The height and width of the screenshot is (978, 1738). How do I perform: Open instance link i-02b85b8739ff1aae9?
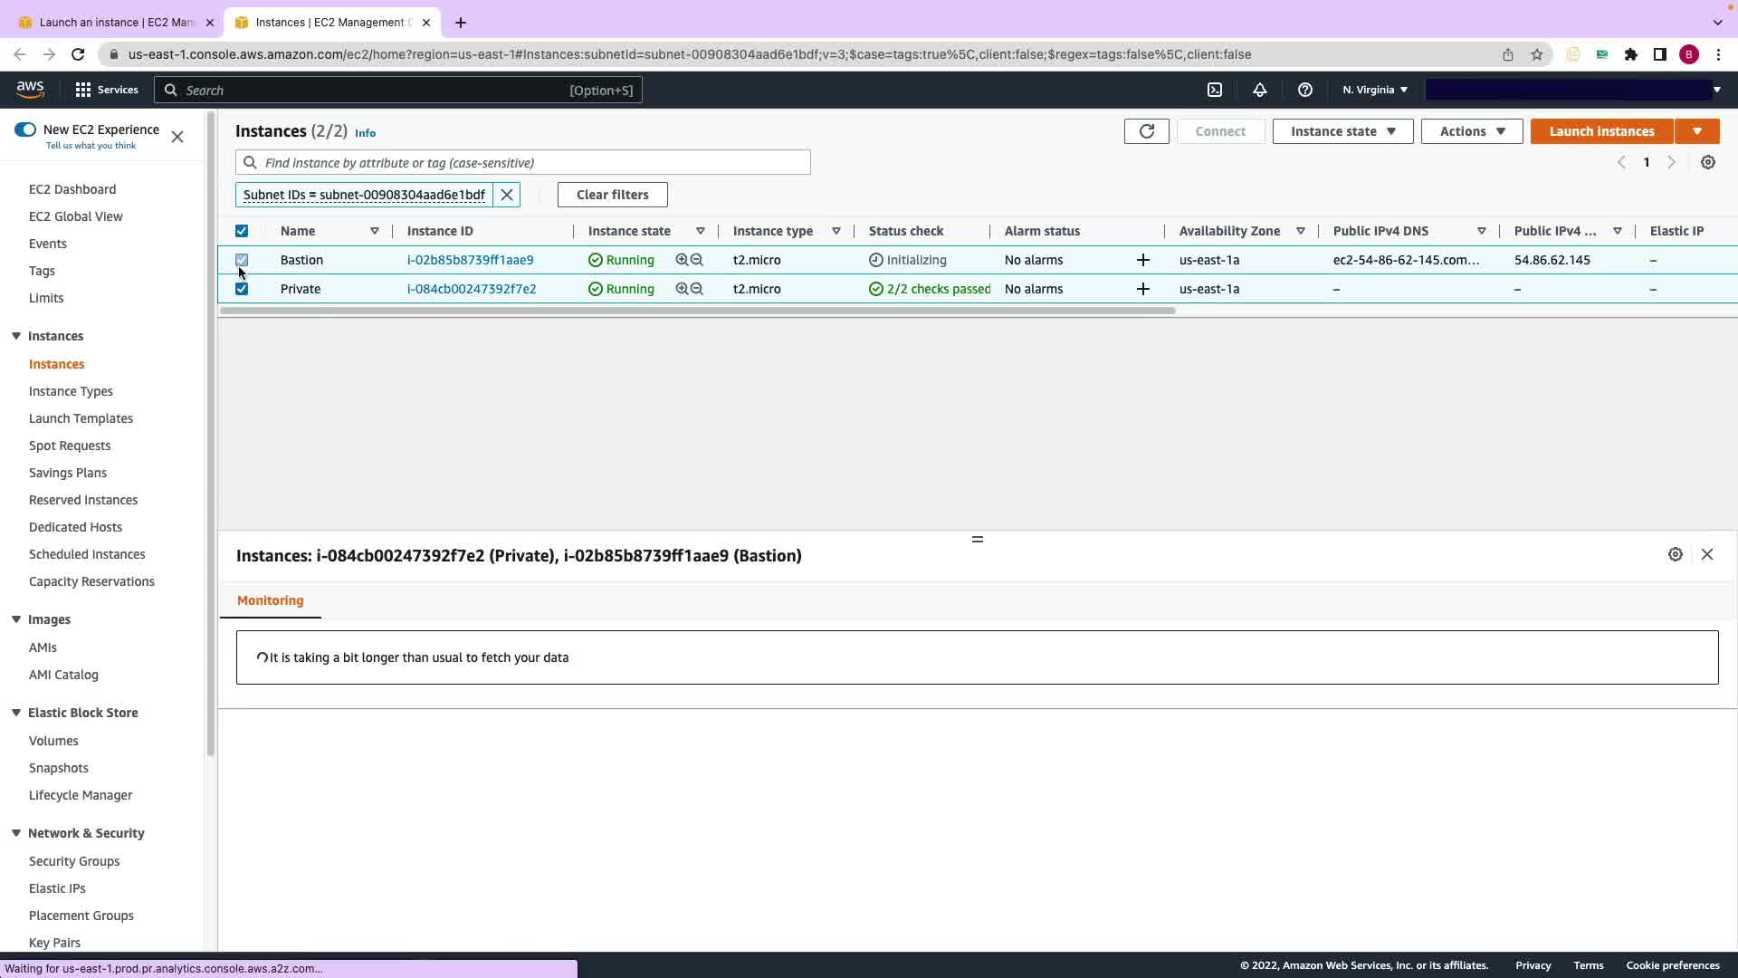[x=470, y=260]
